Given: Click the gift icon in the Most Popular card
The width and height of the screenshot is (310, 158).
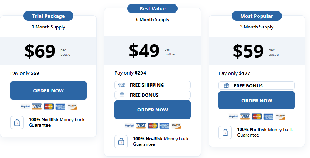Looking at the screenshot, I should point(226,86).
